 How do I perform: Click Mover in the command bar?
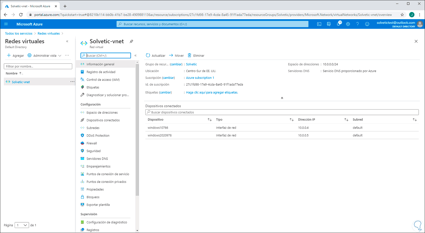[176, 56]
